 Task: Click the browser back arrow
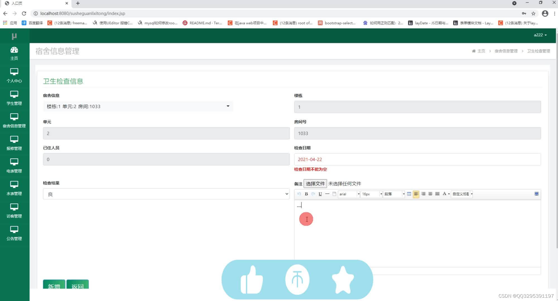pos(5,13)
